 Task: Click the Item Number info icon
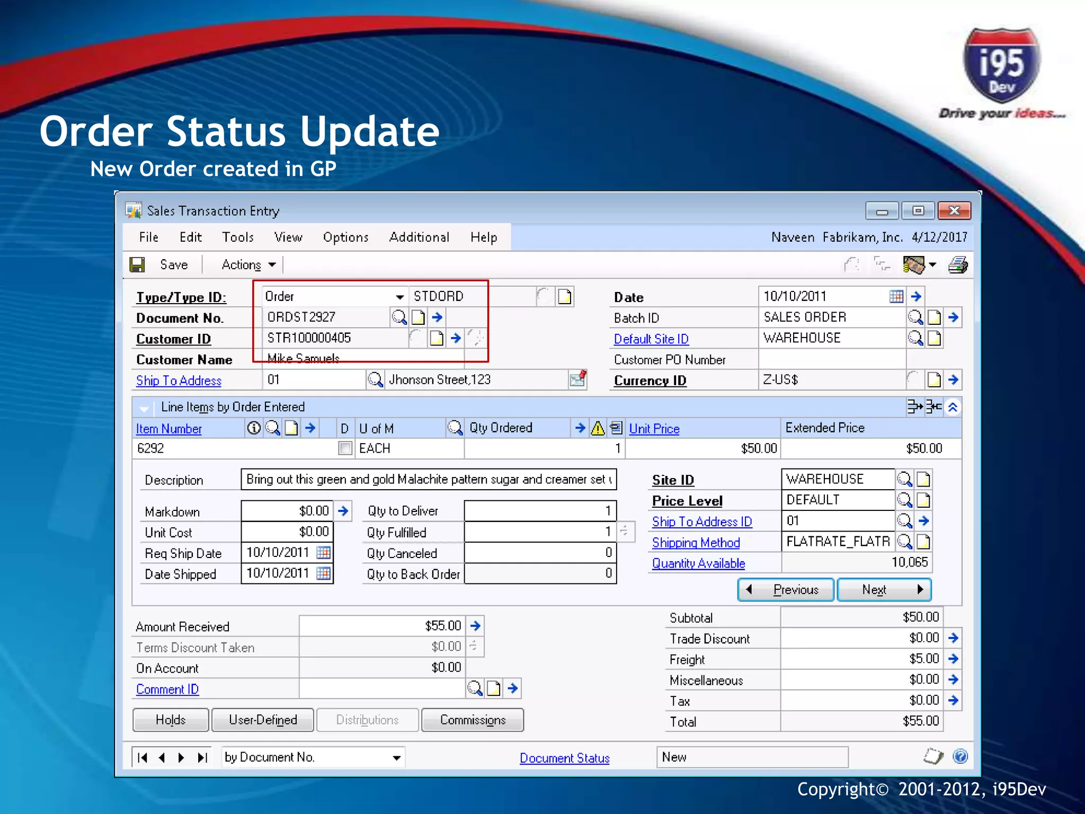coord(254,428)
